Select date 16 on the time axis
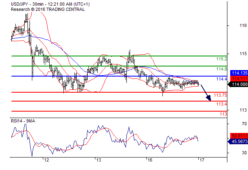 [149, 160]
